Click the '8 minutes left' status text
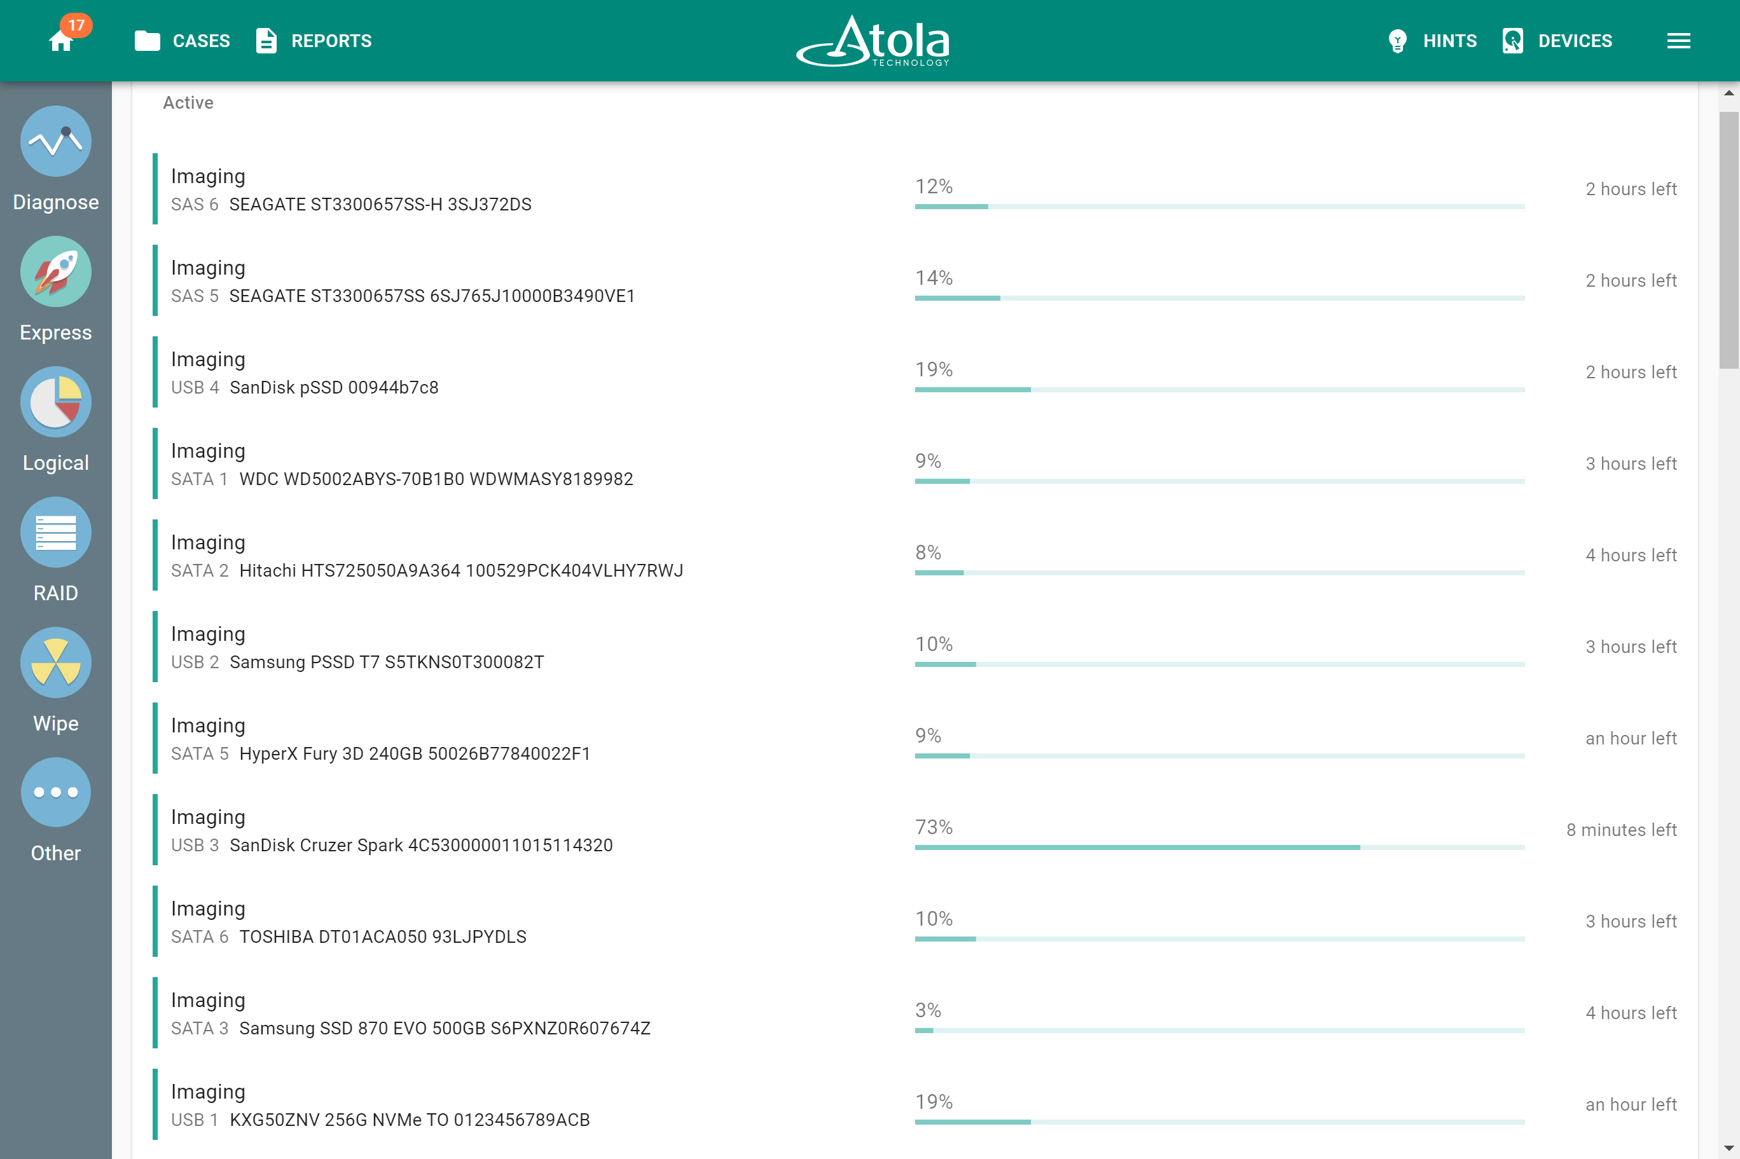The height and width of the screenshot is (1159, 1740). [1621, 830]
